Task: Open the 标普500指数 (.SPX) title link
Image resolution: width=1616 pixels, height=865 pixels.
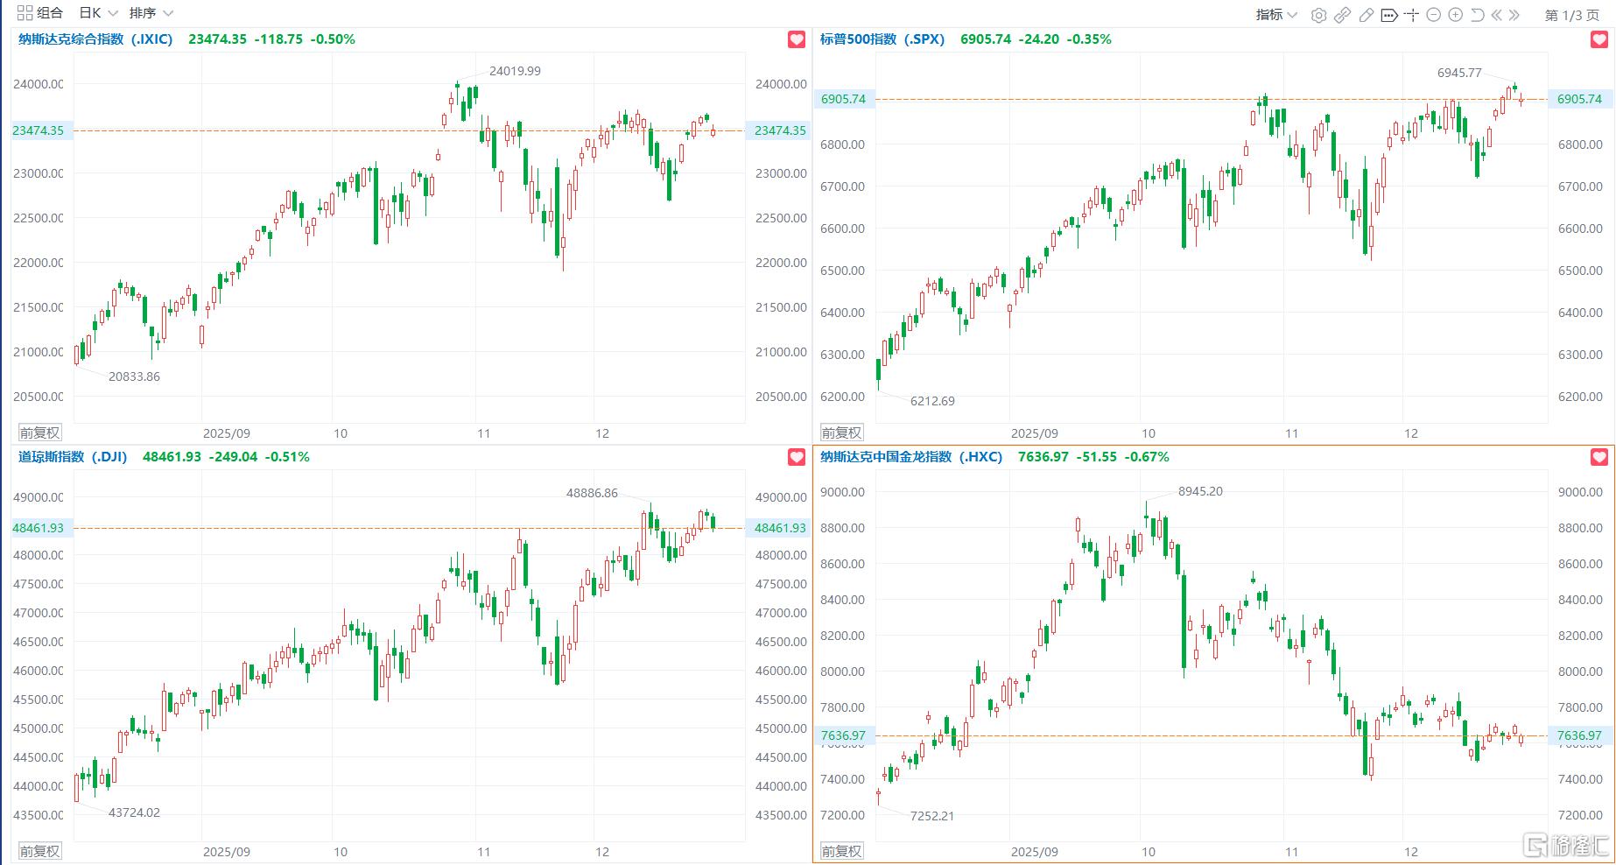Action: 882,39
